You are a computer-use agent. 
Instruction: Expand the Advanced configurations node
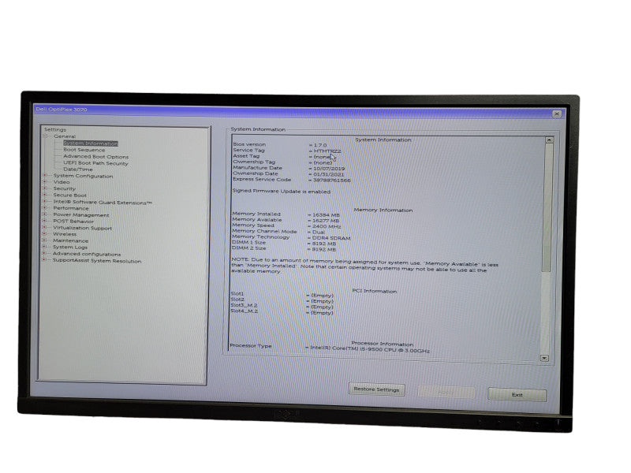[x=45, y=253]
